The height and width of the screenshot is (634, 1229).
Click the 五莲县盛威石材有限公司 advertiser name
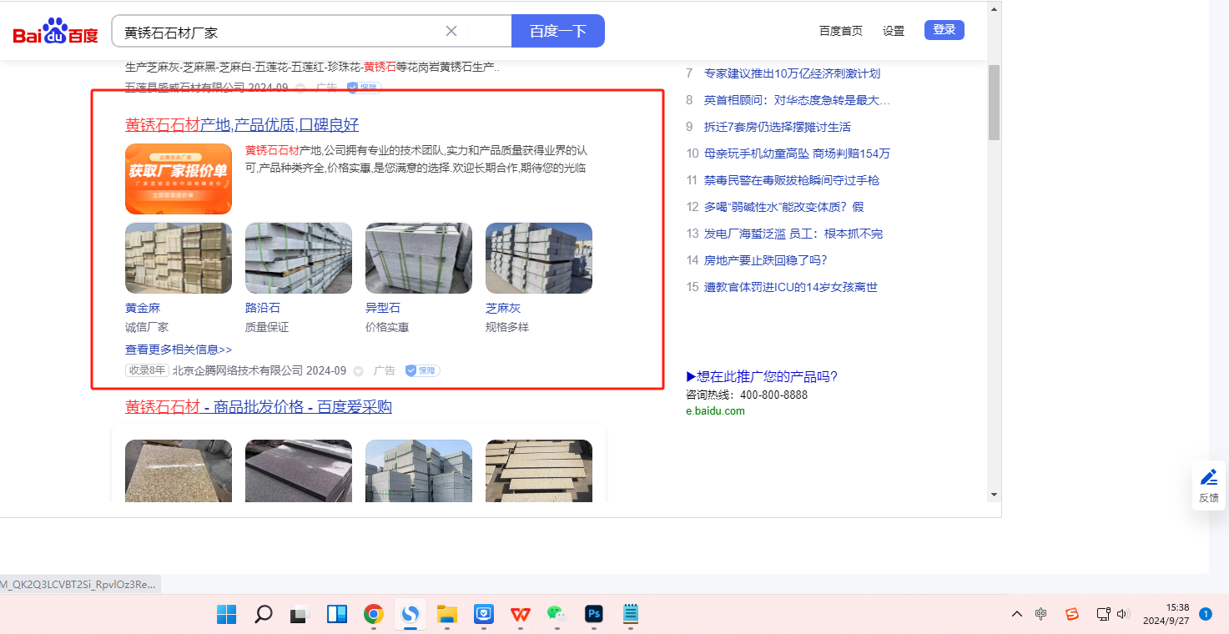coord(184,87)
